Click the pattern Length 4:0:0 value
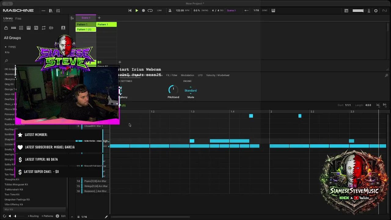391x220 pixels. [x=368, y=105]
